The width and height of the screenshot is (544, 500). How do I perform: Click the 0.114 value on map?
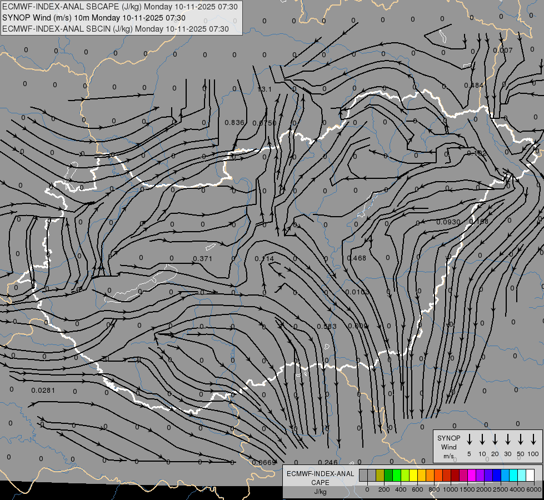[x=264, y=258]
